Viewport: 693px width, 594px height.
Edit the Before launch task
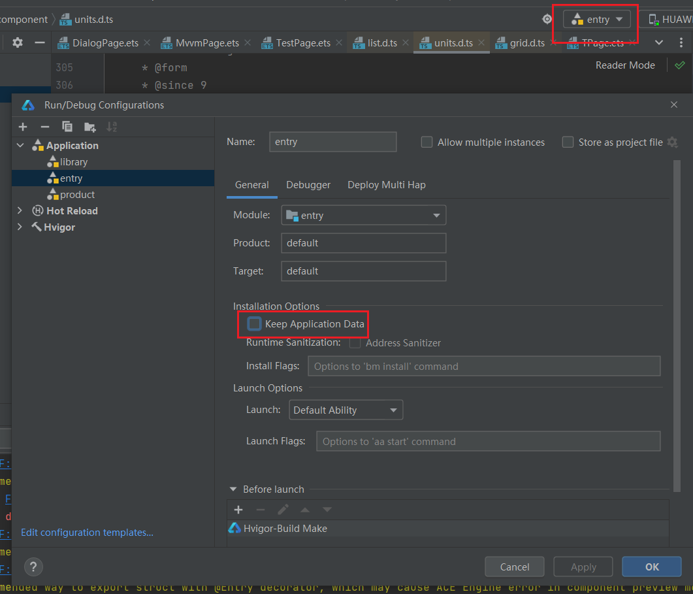283,510
